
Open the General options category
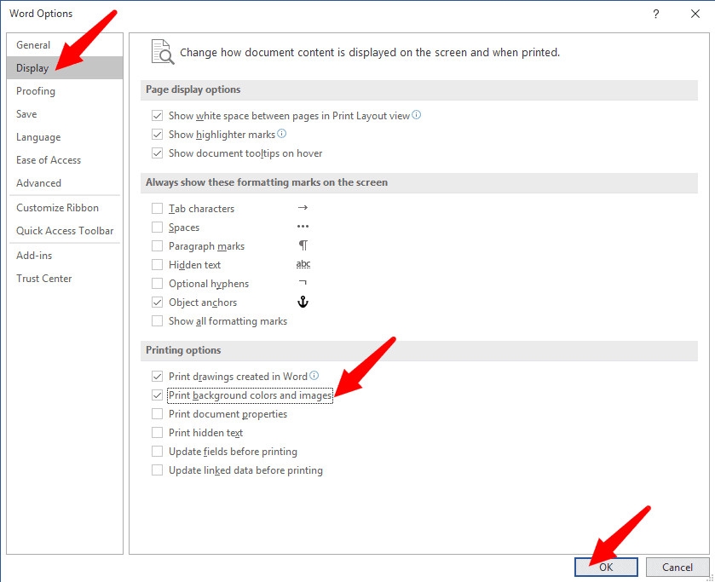click(x=33, y=45)
